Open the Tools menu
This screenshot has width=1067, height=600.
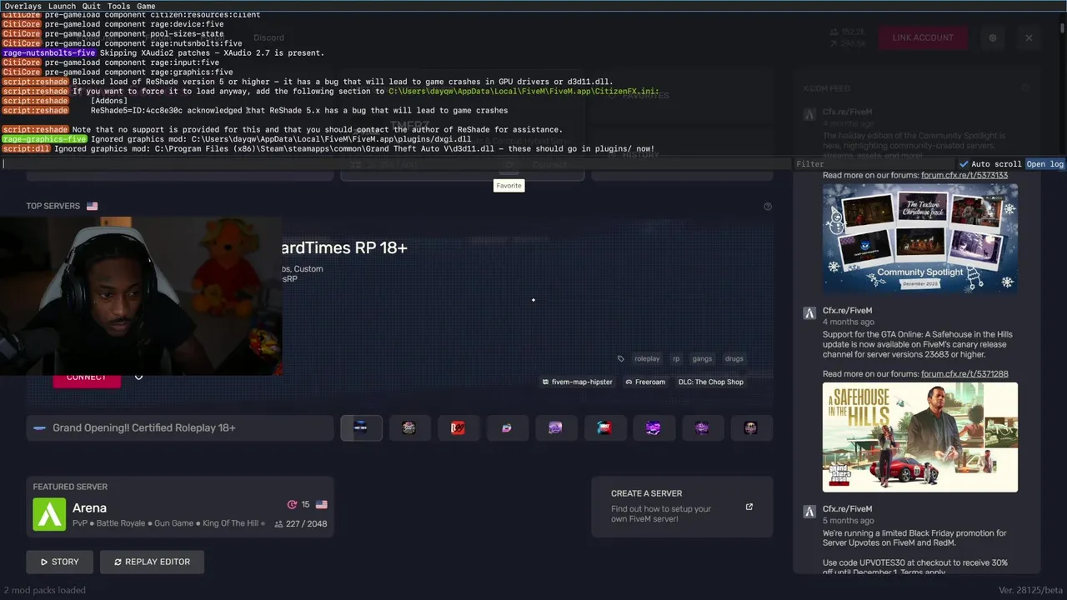[118, 6]
